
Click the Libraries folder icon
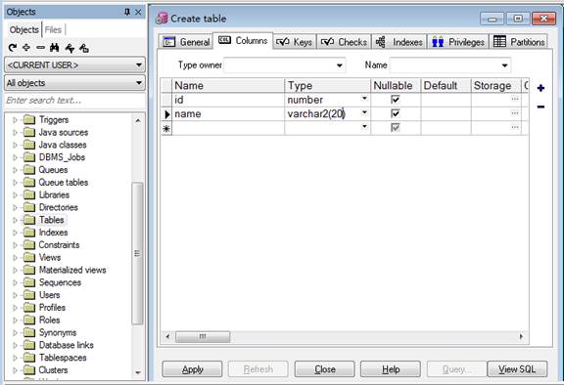(29, 194)
